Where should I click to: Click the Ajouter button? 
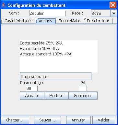point(32,95)
